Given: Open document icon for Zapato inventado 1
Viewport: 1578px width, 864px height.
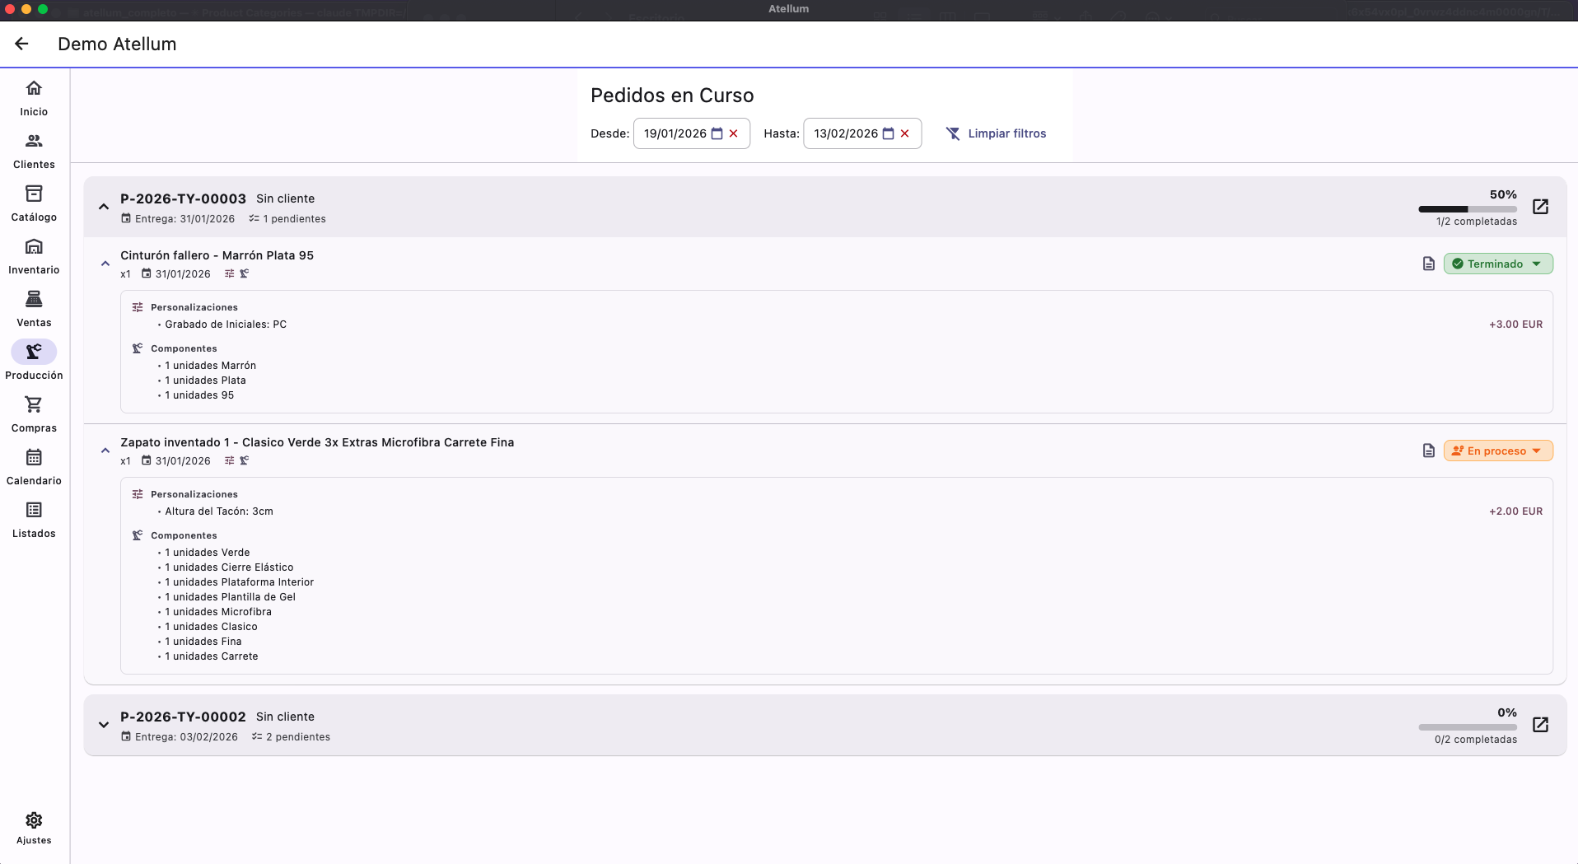Looking at the screenshot, I should (x=1429, y=451).
